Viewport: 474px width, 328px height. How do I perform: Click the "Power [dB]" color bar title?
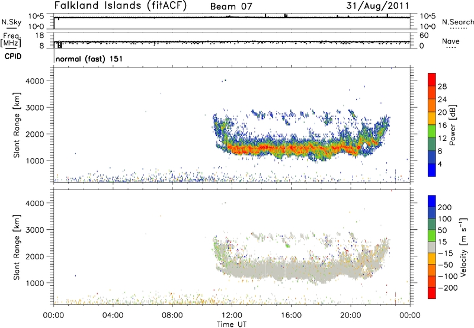click(453, 125)
